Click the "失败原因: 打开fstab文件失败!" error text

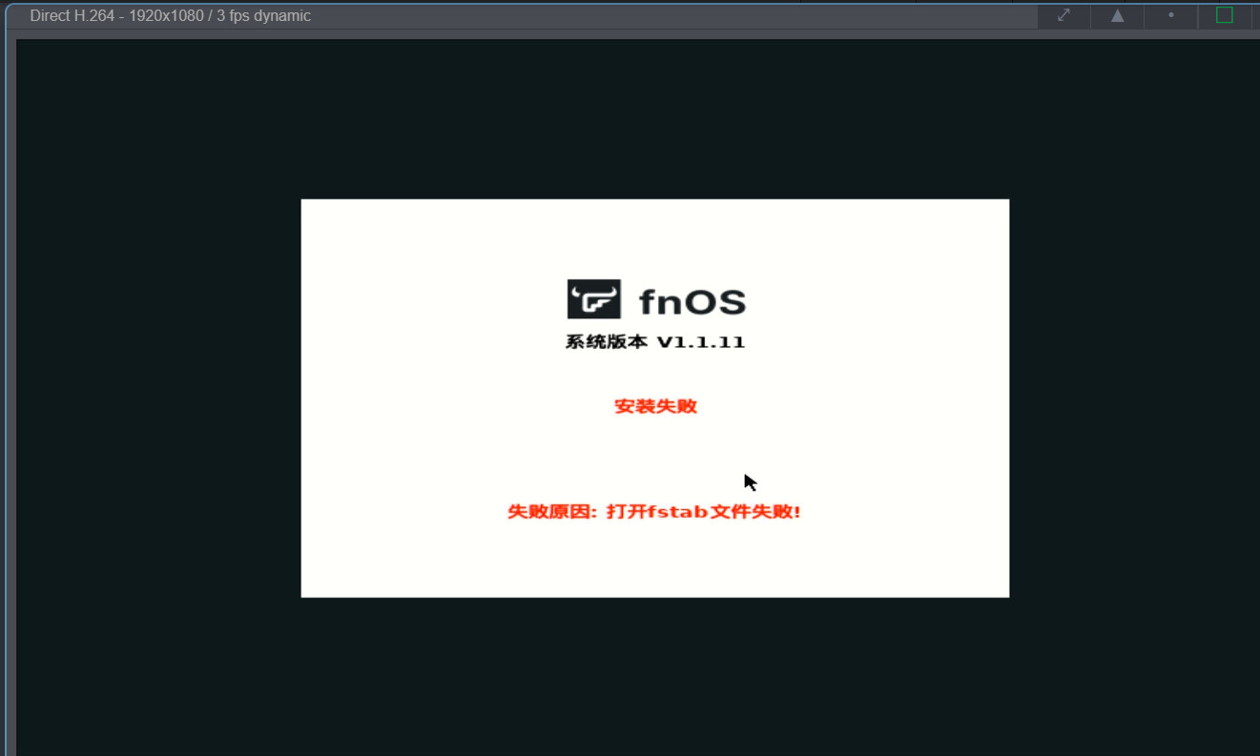point(654,512)
